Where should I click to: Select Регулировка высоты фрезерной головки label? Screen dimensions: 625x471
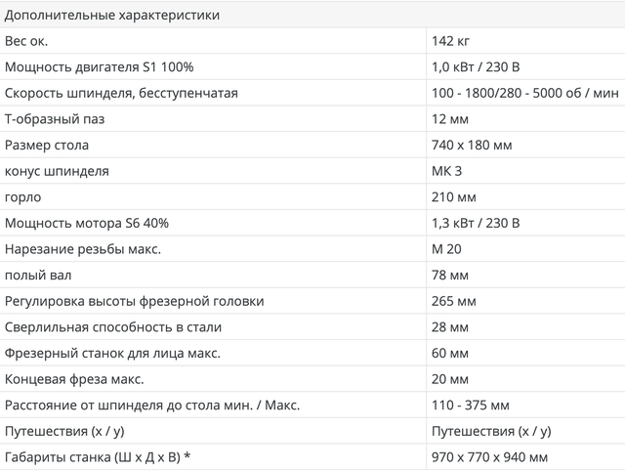[135, 302]
